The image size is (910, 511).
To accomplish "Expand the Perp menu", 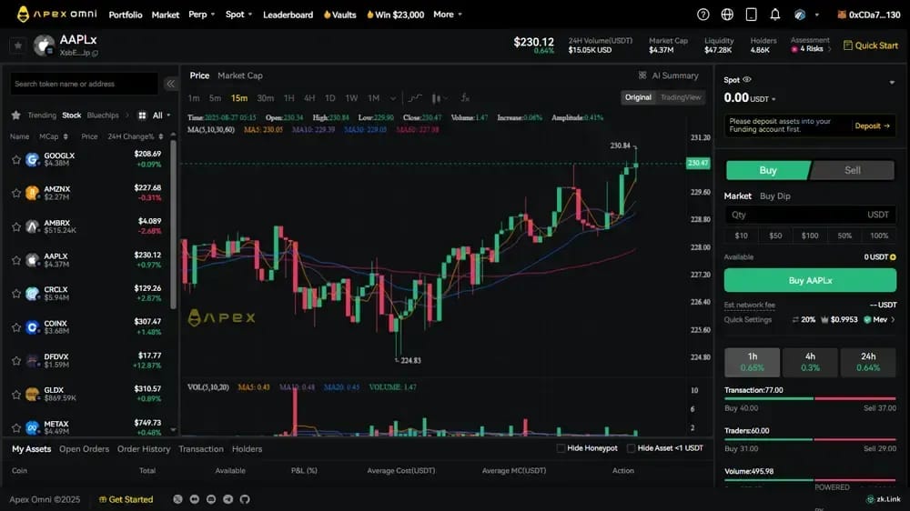I will [x=201, y=15].
